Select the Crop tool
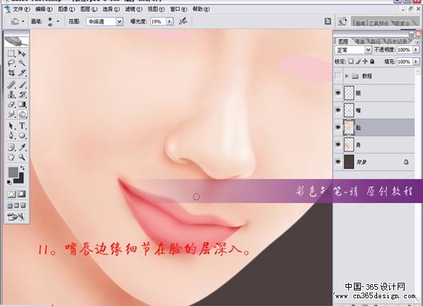423x306 pixels. pyautogui.click(x=11, y=73)
